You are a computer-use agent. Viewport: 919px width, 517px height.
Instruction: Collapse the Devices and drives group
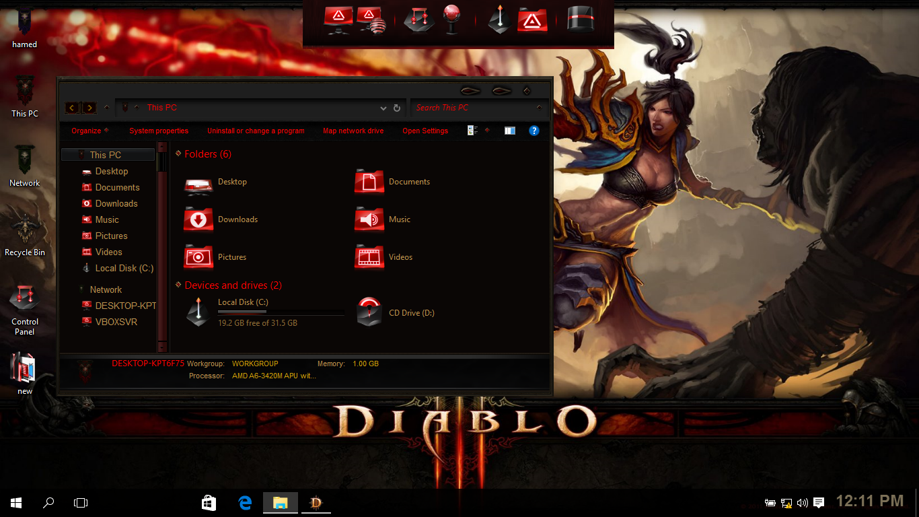pyautogui.click(x=178, y=285)
